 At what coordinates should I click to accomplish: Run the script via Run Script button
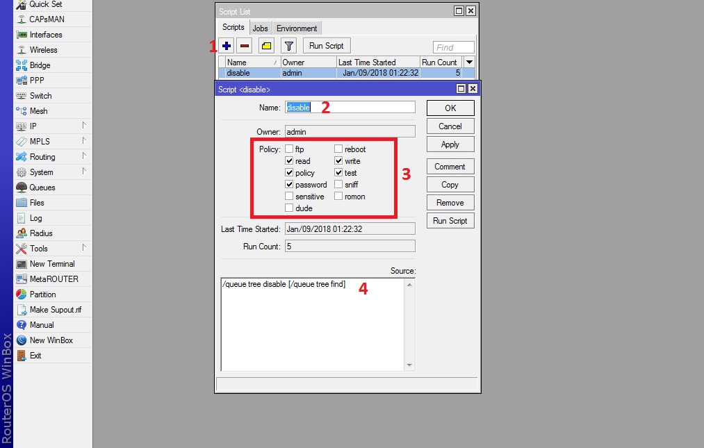pos(450,220)
